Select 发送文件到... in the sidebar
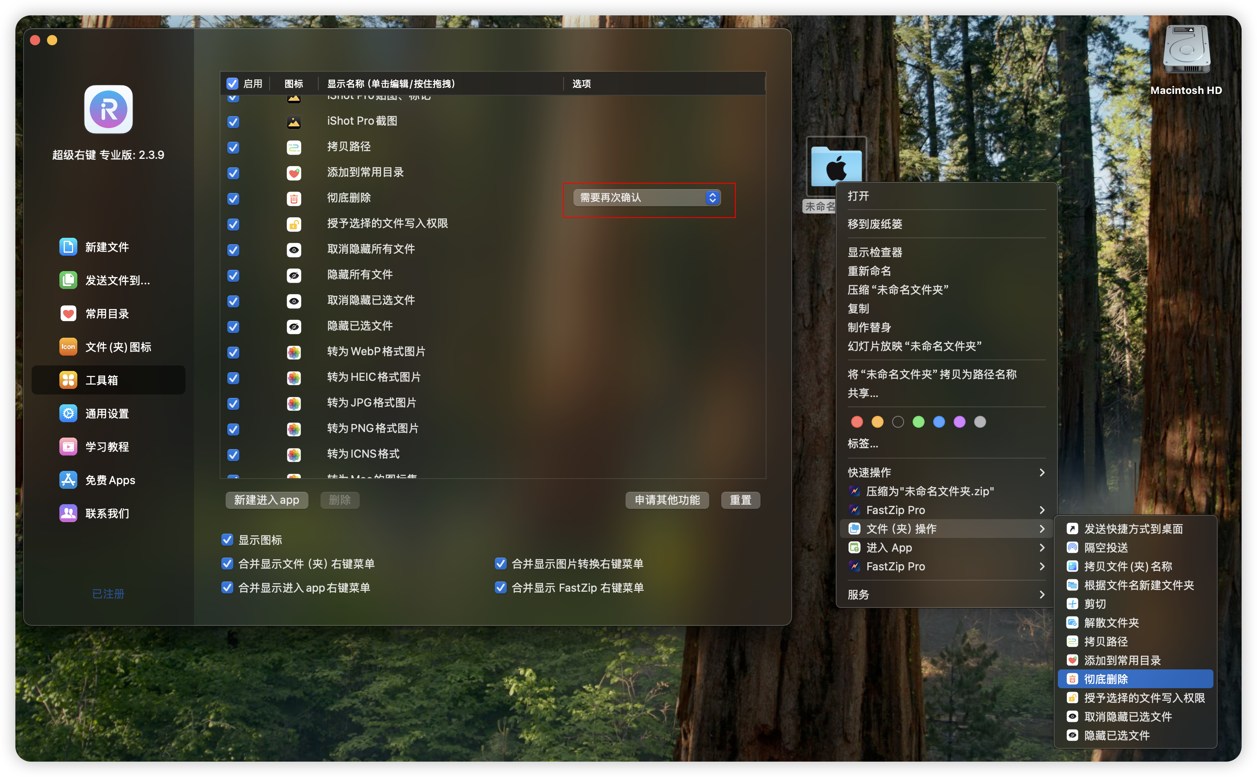The image size is (1257, 777). coord(117,280)
